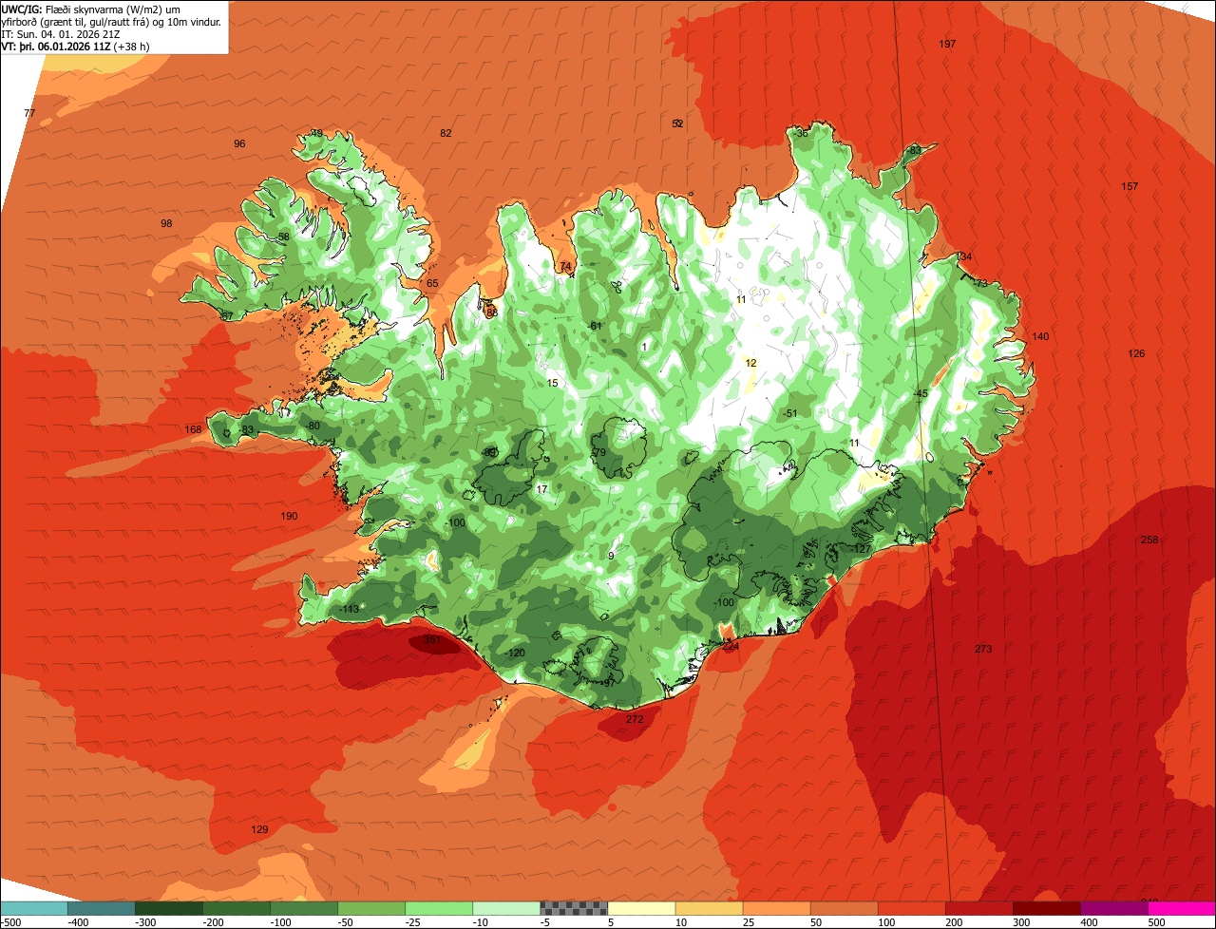Click the magenta above-500 legend swatch

pyautogui.click(x=1183, y=908)
